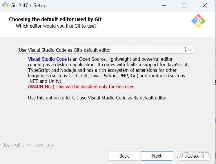The image size is (216, 164).
Task: Click the 知乎 watermark text
Action: [x=183, y=155]
